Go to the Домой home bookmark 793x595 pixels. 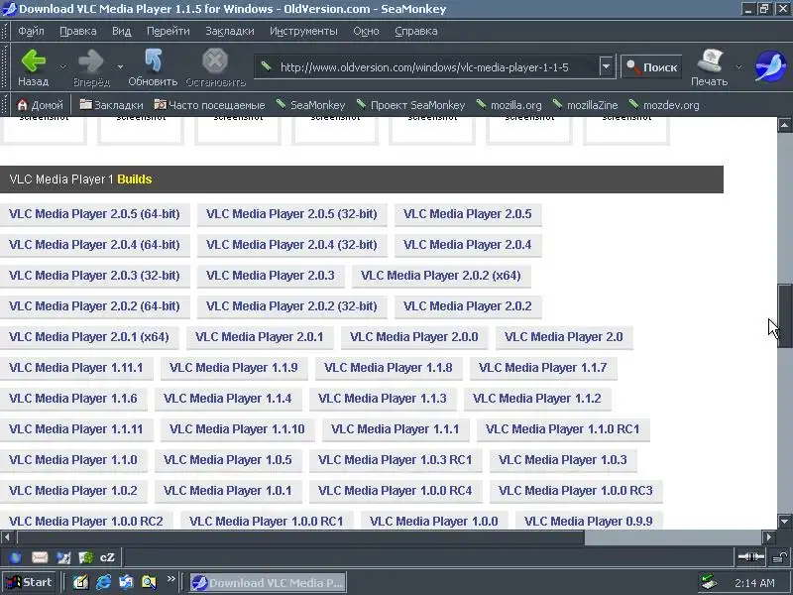tap(40, 105)
